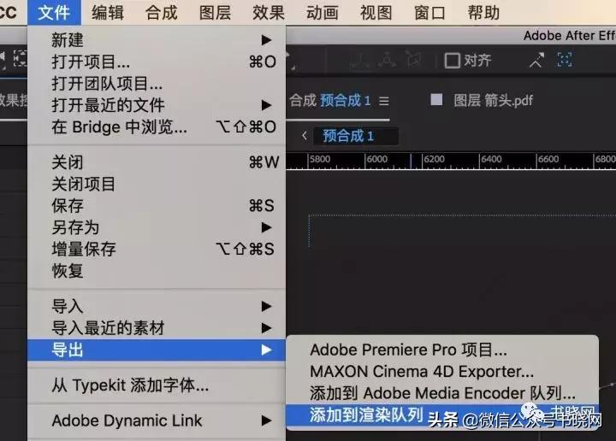Viewport: 616px width, 441px height.
Task: Choose MAXON Cinema 4D Exporter...
Action: (442, 371)
